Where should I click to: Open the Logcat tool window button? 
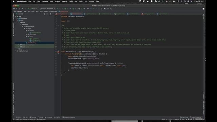click(x=48, y=117)
